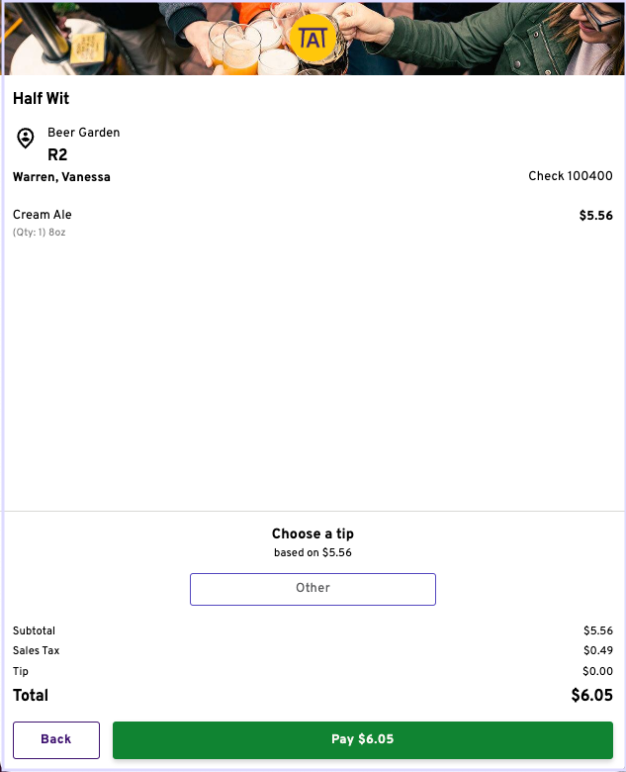The image size is (626, 772).
Task: Click the server name Warren, Vanessa
Action: coord(61,177)
